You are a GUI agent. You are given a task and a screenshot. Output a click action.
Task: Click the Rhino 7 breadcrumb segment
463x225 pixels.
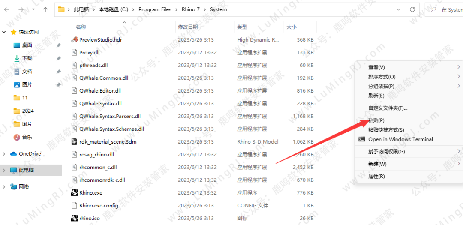[190, 9]
